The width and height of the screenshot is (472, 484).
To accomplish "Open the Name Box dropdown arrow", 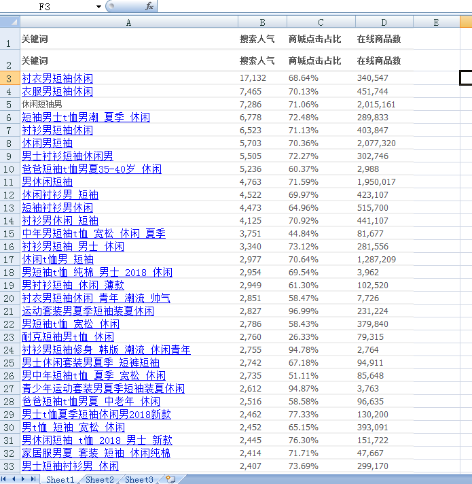I will tap(98, 7).
